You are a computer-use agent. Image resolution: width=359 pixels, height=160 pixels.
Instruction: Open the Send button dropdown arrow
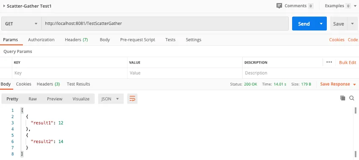tap(321, 24)
